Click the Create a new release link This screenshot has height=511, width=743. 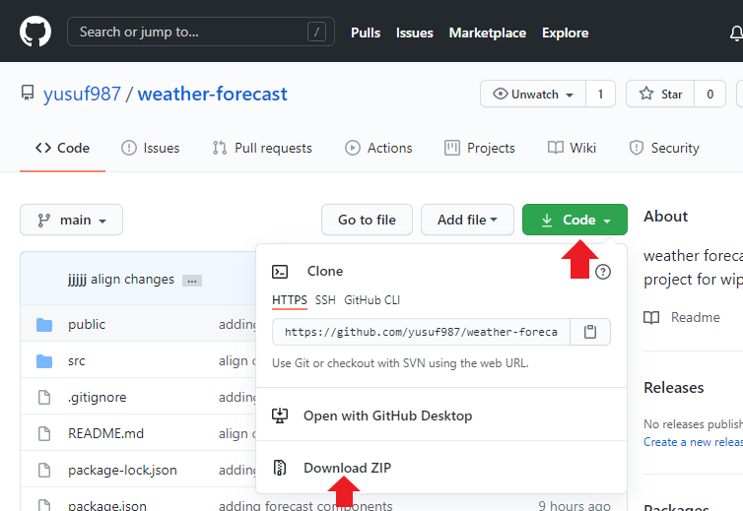click(x=694, y=442)
